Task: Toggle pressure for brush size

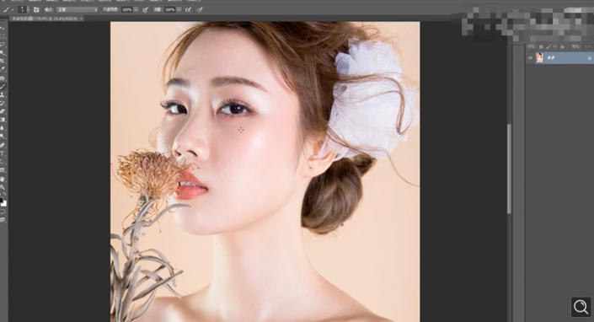Action: pos(200,9)
